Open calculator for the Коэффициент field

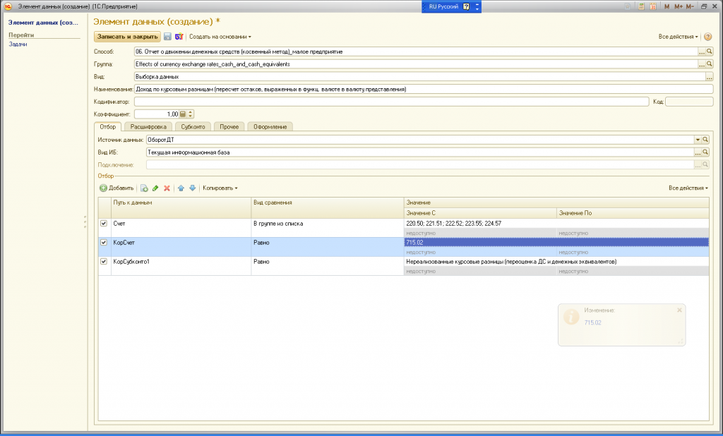point(183,114)
